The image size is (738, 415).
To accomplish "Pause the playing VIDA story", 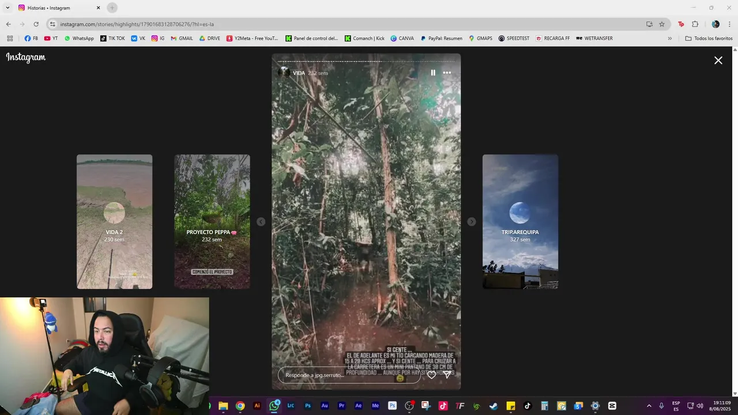I will tap(433, 73).
